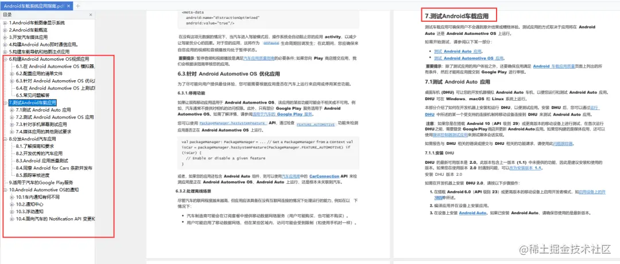Collapse the 8.分发Android汽车应用 node
This screenshot has width=620, height=264.
pyautogui.click(x=5, y=139)
